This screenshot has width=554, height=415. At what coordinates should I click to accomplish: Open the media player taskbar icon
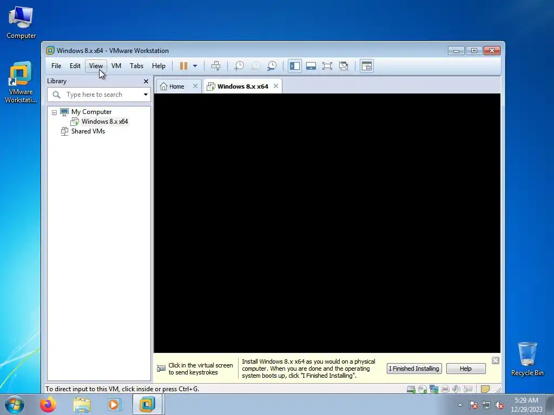[115, 404]
